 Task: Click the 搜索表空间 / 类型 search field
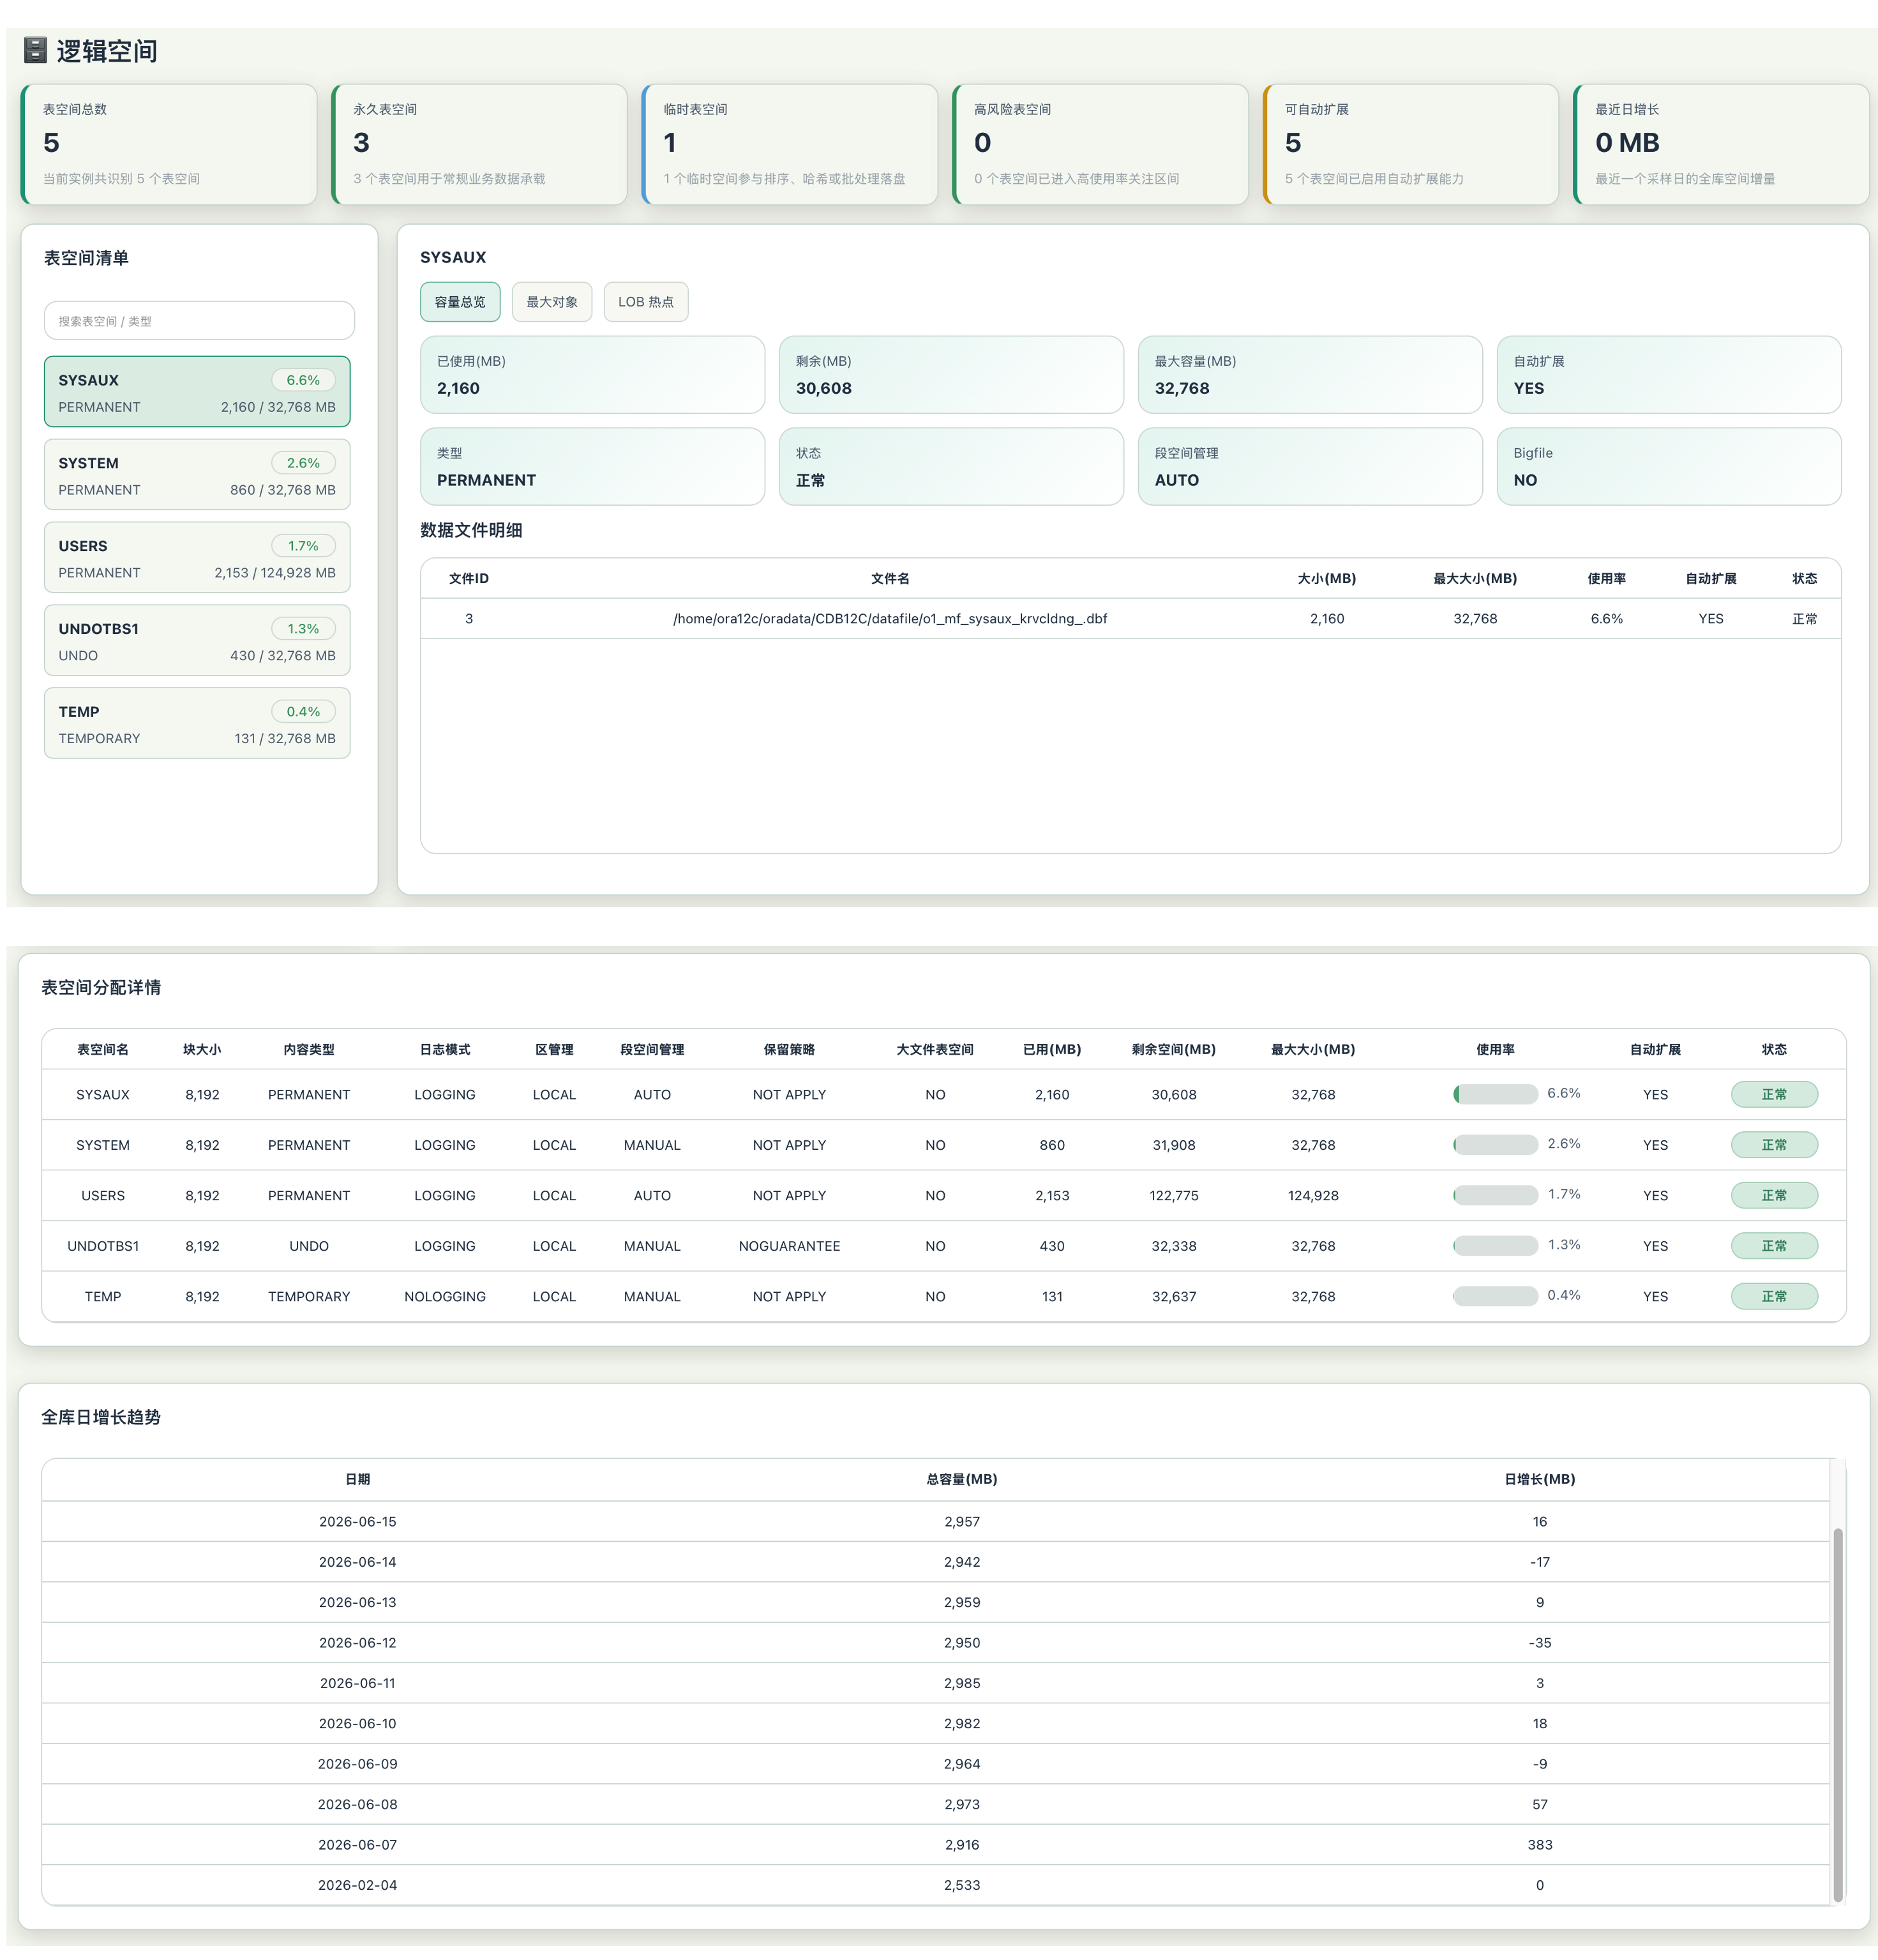pyautogui.click(x=199, y=321)
